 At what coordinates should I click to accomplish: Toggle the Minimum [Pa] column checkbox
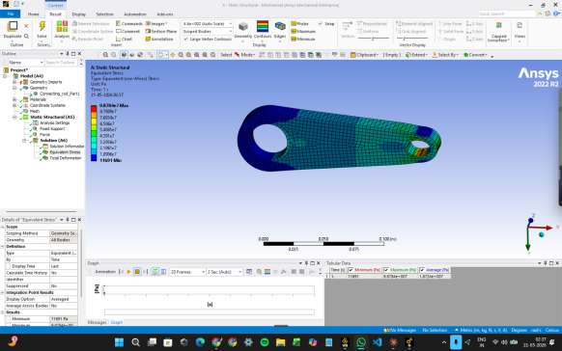tap(351, 270)
